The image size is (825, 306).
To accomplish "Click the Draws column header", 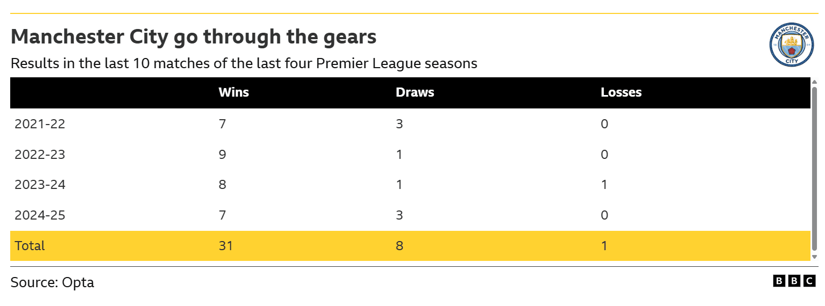I will (415, 92).
